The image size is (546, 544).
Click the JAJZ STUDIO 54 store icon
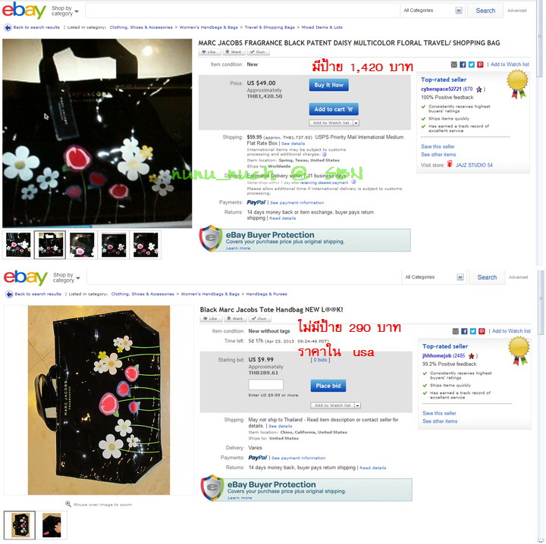(x=450, y=164)
